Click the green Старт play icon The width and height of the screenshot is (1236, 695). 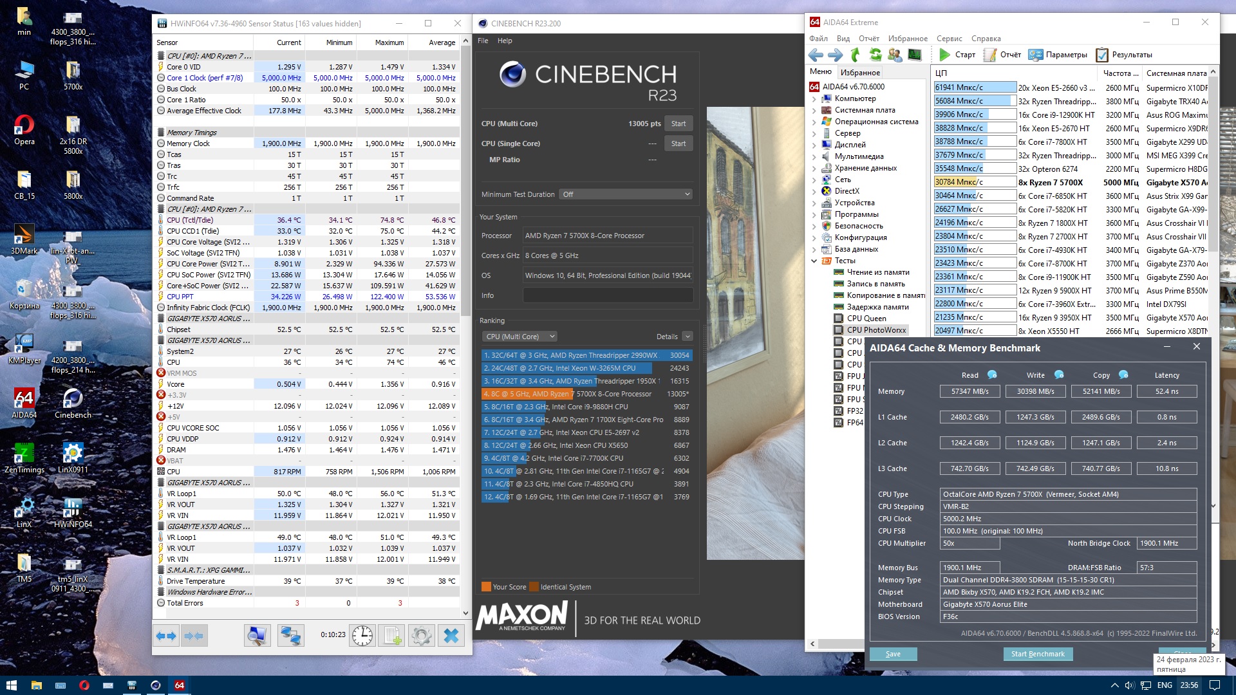944,55
